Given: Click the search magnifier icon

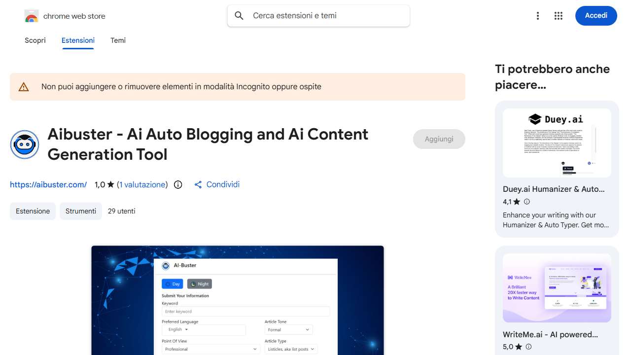Looking at the screenshot, I should click(x=239, y=16).
